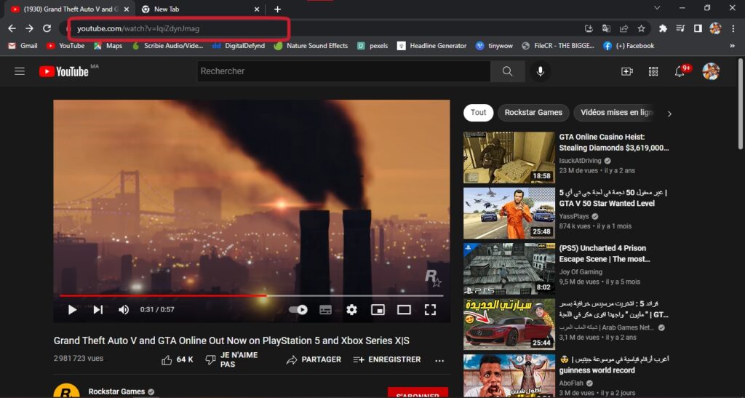Bookmark this page with star icon

coord(641,28)
